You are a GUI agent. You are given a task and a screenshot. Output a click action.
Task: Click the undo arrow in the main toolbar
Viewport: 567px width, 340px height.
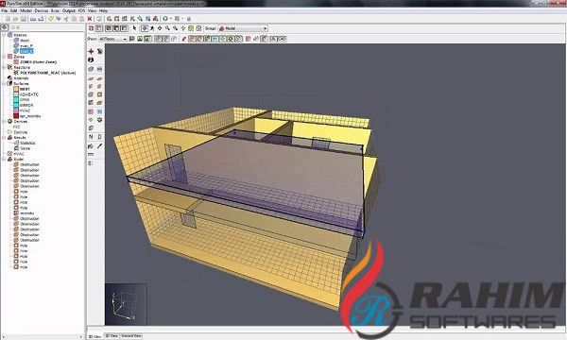click(51, 19)
